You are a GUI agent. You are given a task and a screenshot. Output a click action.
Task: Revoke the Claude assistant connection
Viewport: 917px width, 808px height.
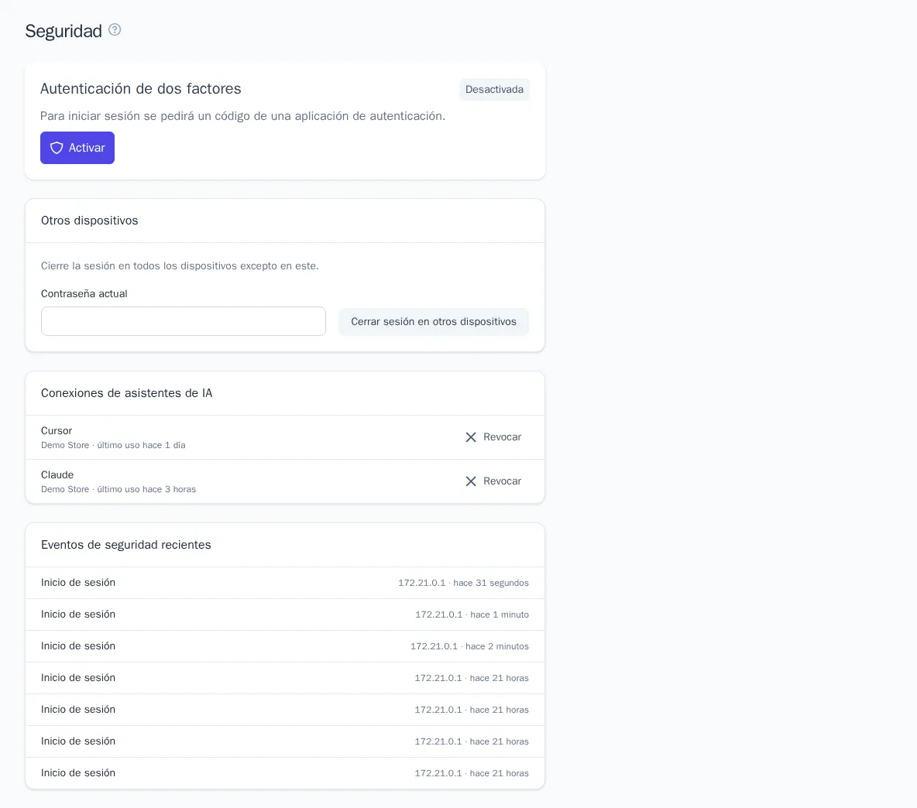[493, 481]
